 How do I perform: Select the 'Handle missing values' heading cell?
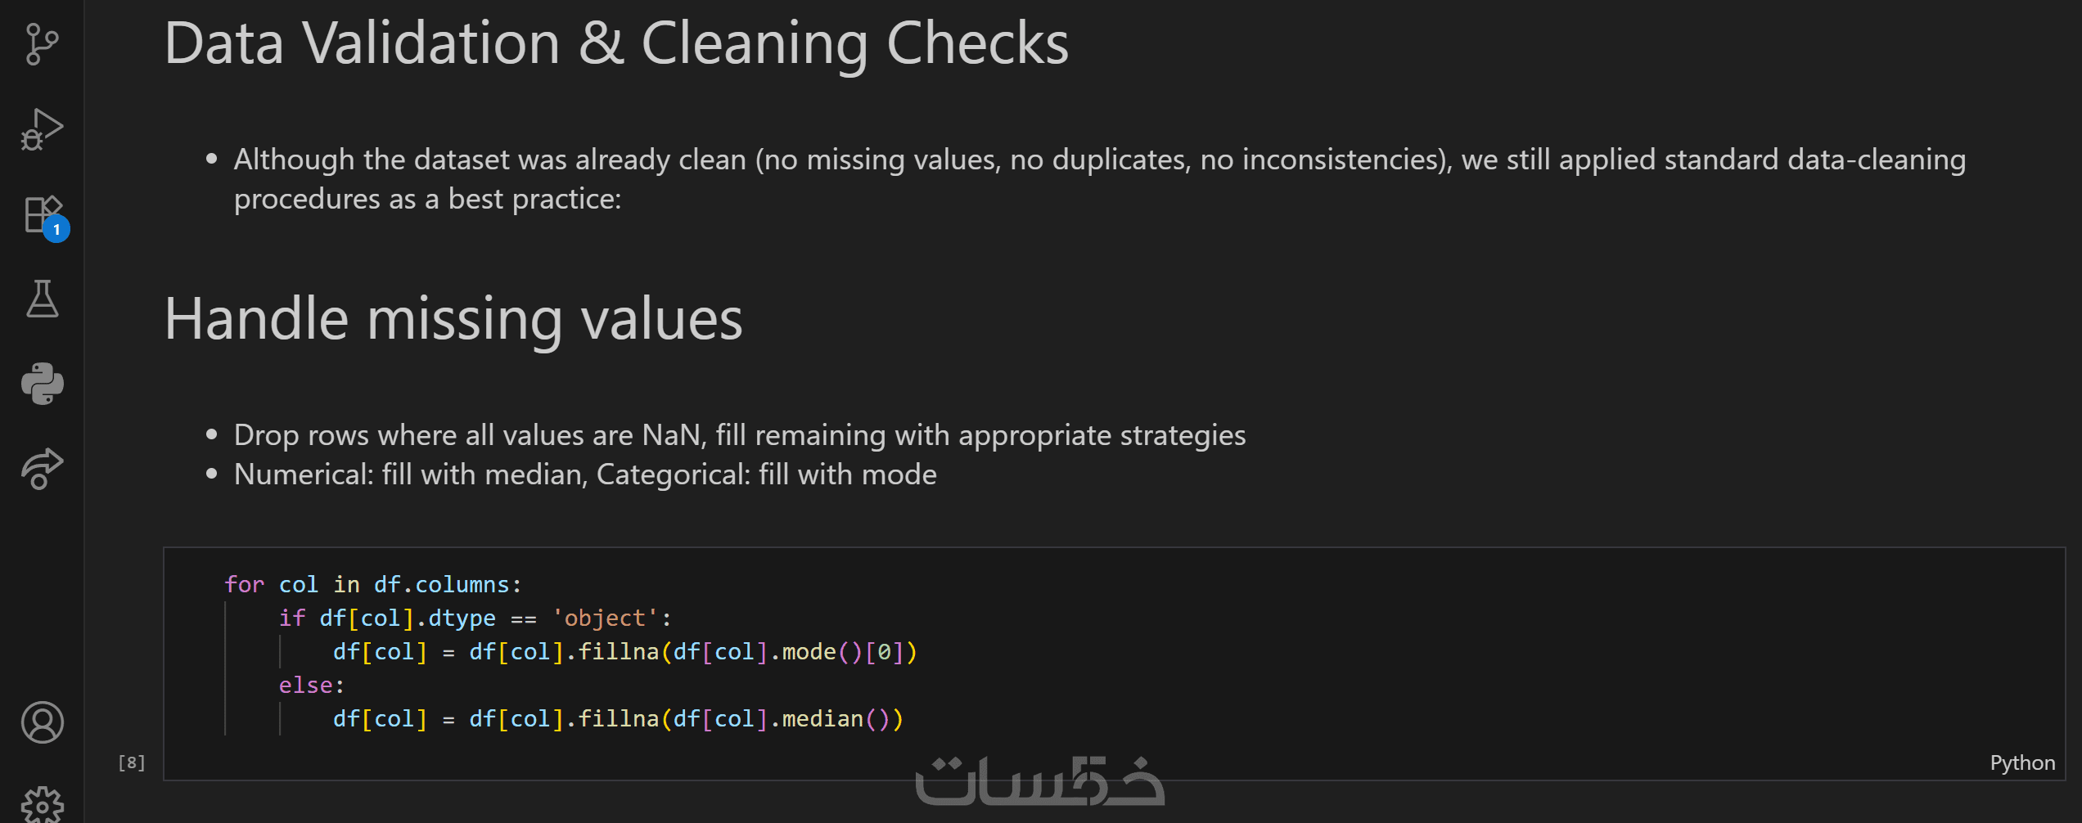pyautogui.click(x=453, y=318)
